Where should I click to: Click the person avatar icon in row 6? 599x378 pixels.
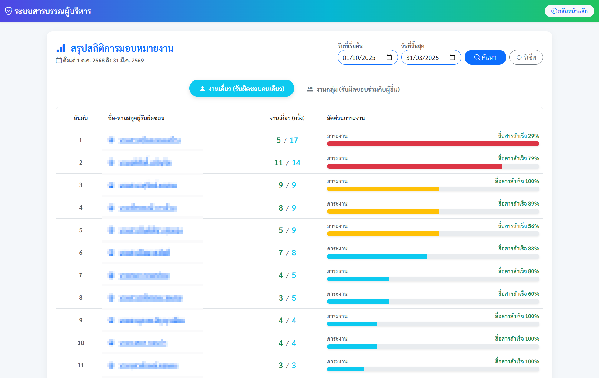tap(111, 253)
